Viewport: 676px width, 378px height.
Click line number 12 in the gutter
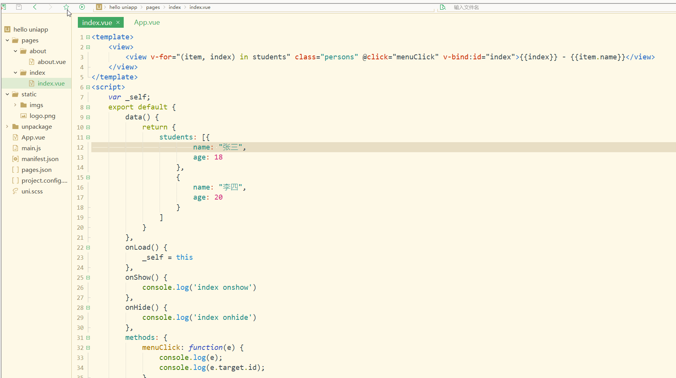pos(80,147)
